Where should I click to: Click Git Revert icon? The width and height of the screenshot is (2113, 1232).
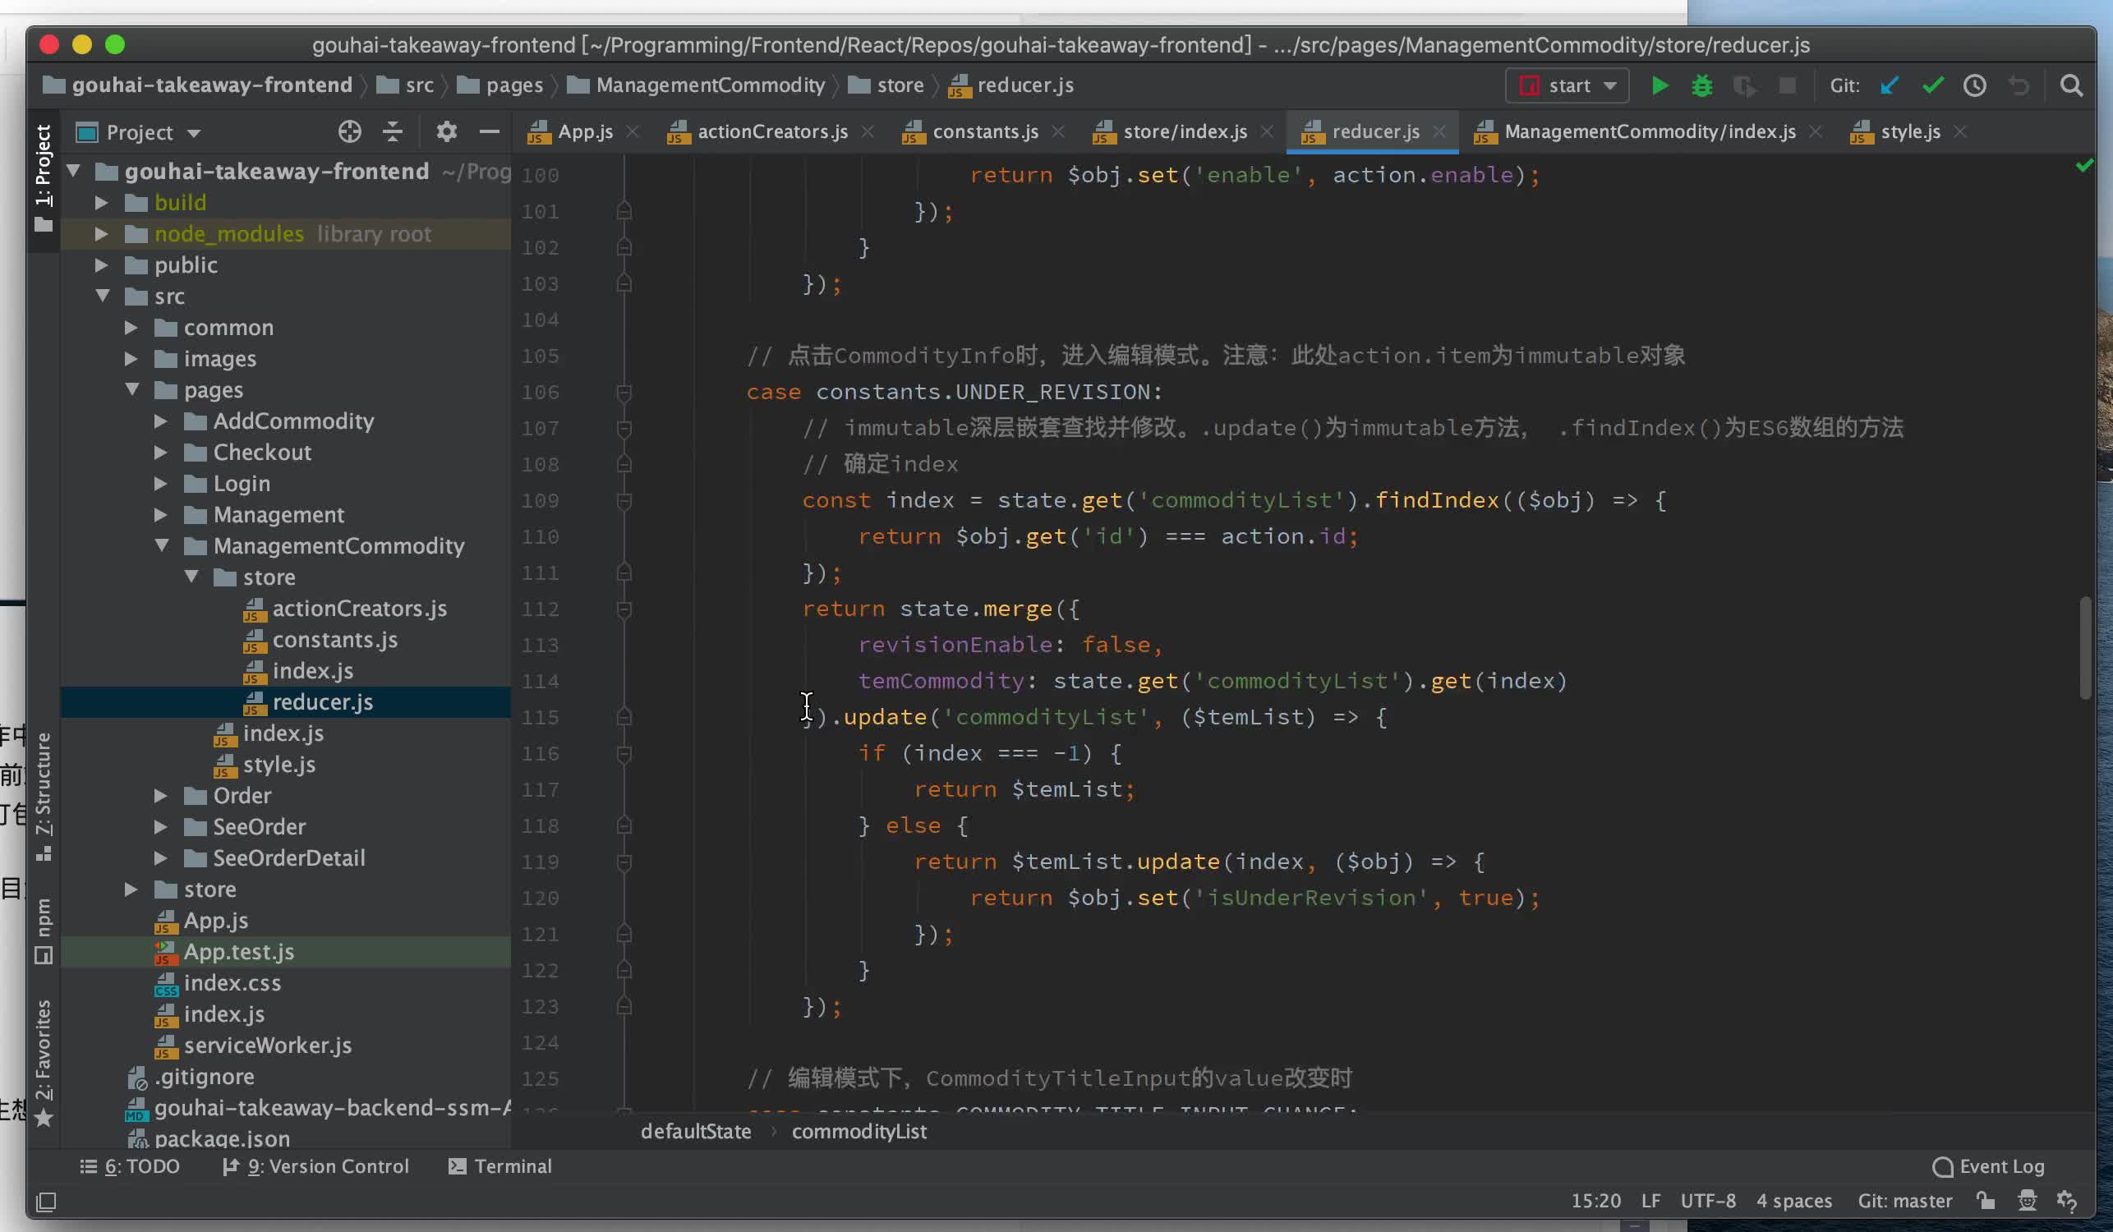click(x=2019, y=85)
